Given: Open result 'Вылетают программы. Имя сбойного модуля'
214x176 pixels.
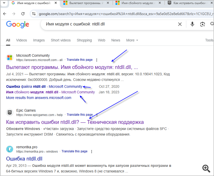Looking at the screenshot, I should pyautogui.click(x=72, y=67).
